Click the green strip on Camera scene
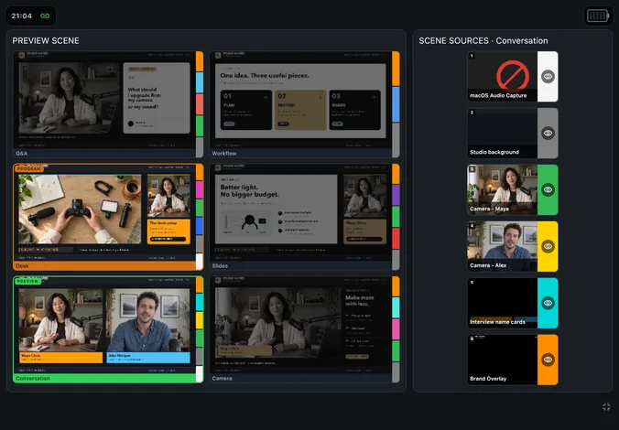The height and width of the screenshot is (430, 619). [x=396, y=350]
